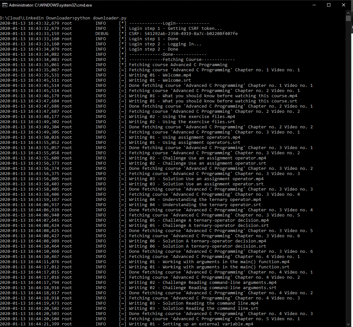Click the line 'Writing 01 - Welcome.mp4'
The image size is (353, 327).
click(160, 75)
